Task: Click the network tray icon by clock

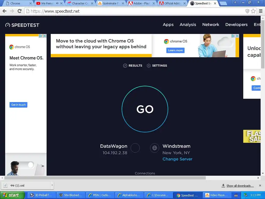Action: pos(246,195)
